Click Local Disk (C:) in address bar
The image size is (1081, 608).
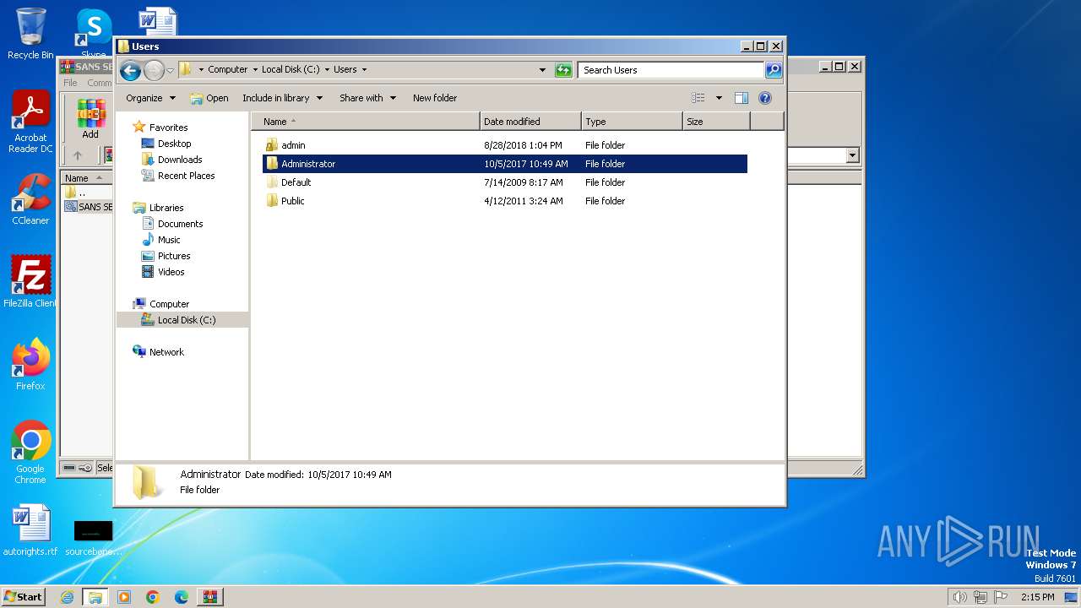click(x=291, y=70)
